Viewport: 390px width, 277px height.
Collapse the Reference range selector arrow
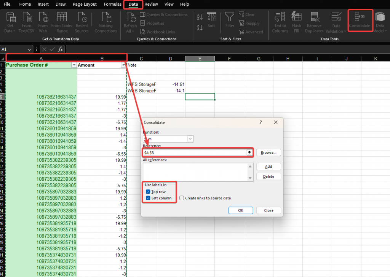[x=249, y=153]
